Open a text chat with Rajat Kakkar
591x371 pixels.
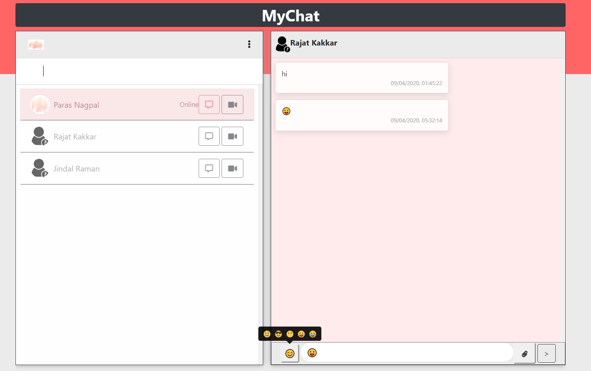click(209, 136)
